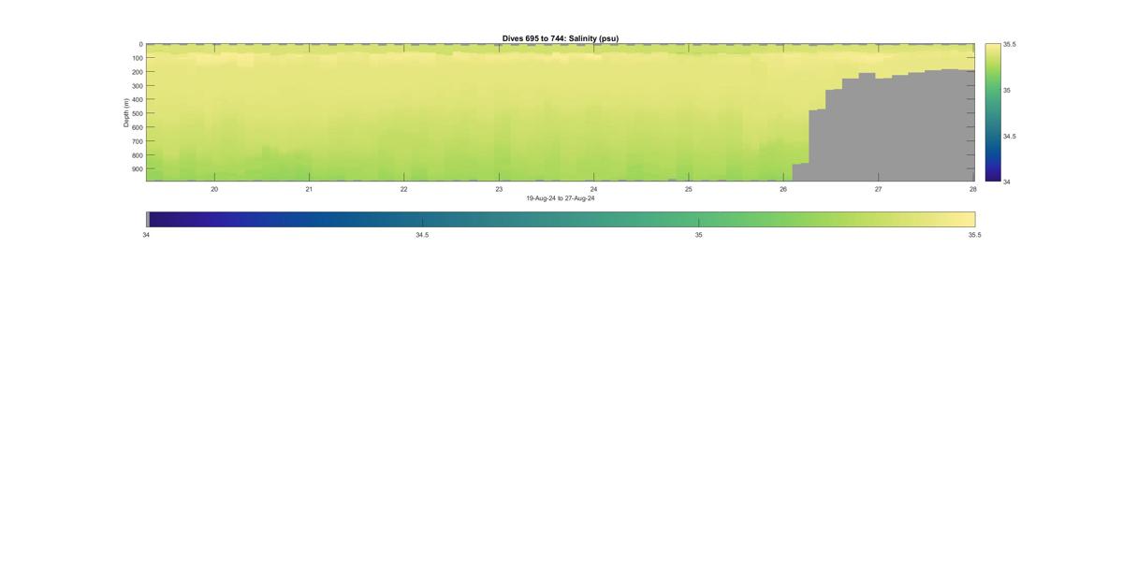Click depth tick label '800'
1123x582 pixels.
(x=137, y=155)
